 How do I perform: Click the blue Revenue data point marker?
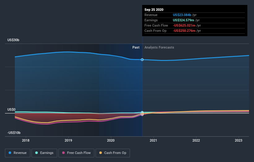click(x=142, y=60)
